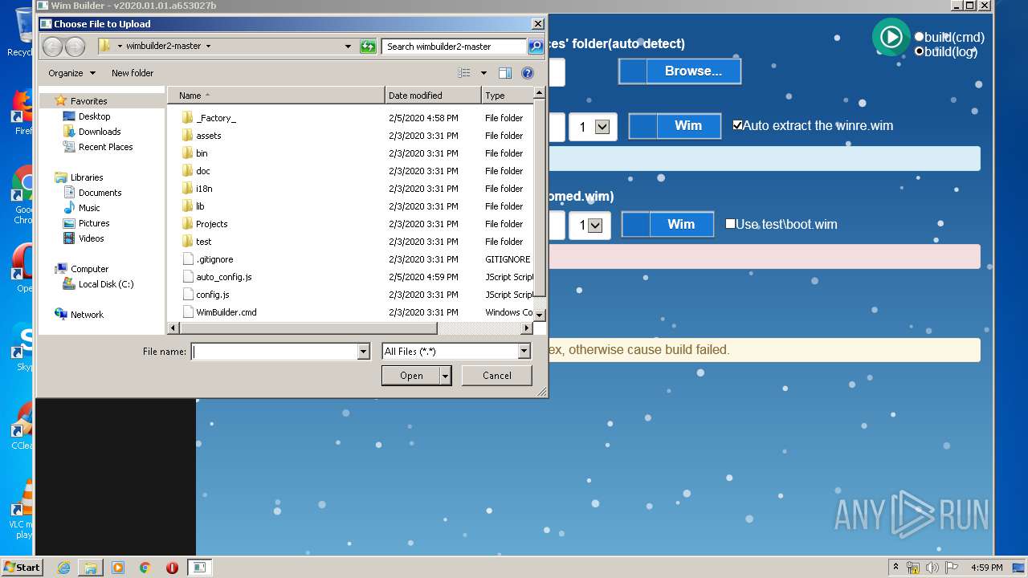This screenshot has width=1028, height=578.
Task: Click the vertical scrollbar of the file list
Action: (x=540, y=197)
